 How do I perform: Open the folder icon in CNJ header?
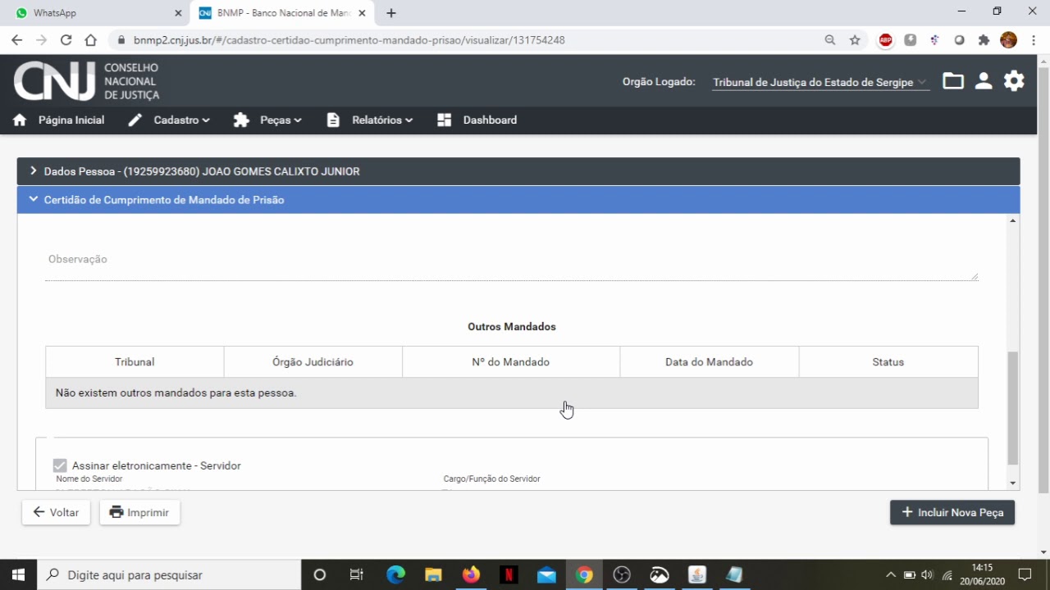tap(952, 81)
